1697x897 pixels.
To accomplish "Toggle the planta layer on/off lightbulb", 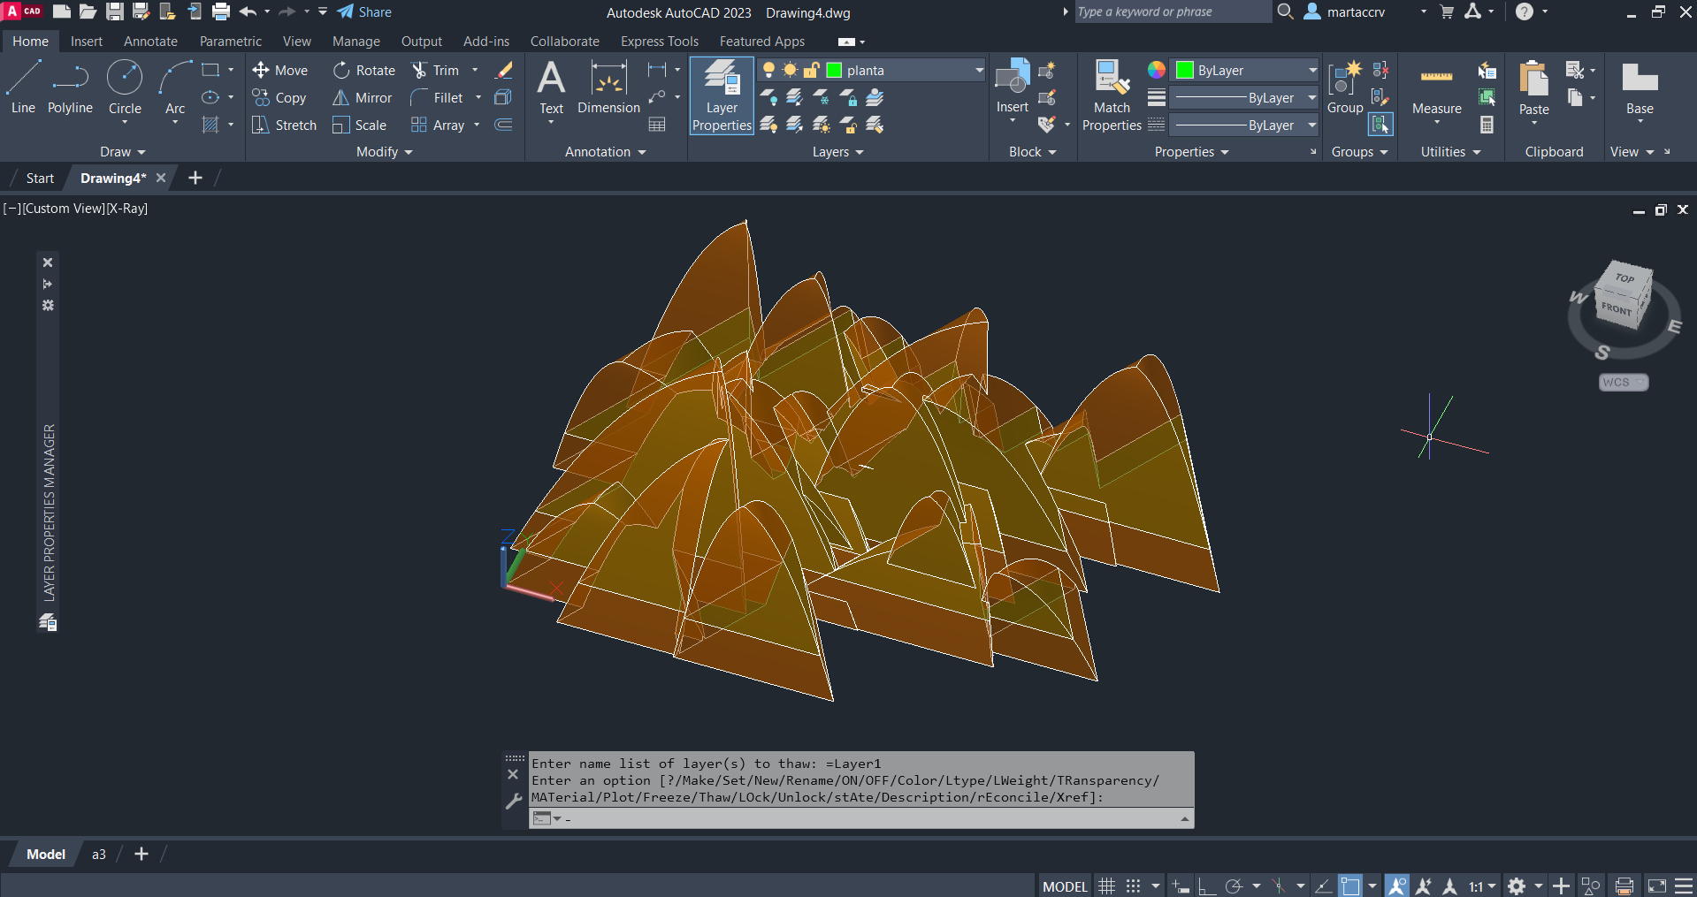I will [x=768, y=71].
